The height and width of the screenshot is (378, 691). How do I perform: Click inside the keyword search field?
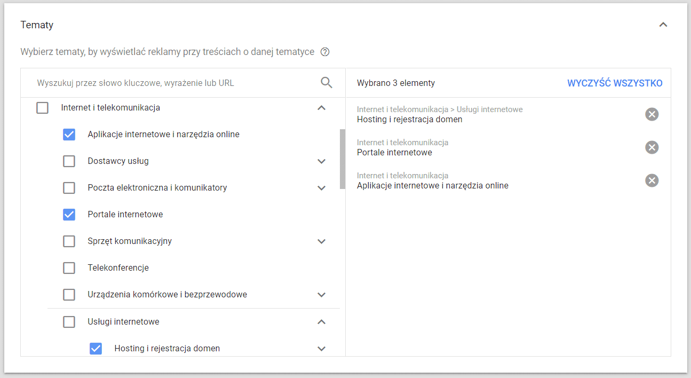160,83
